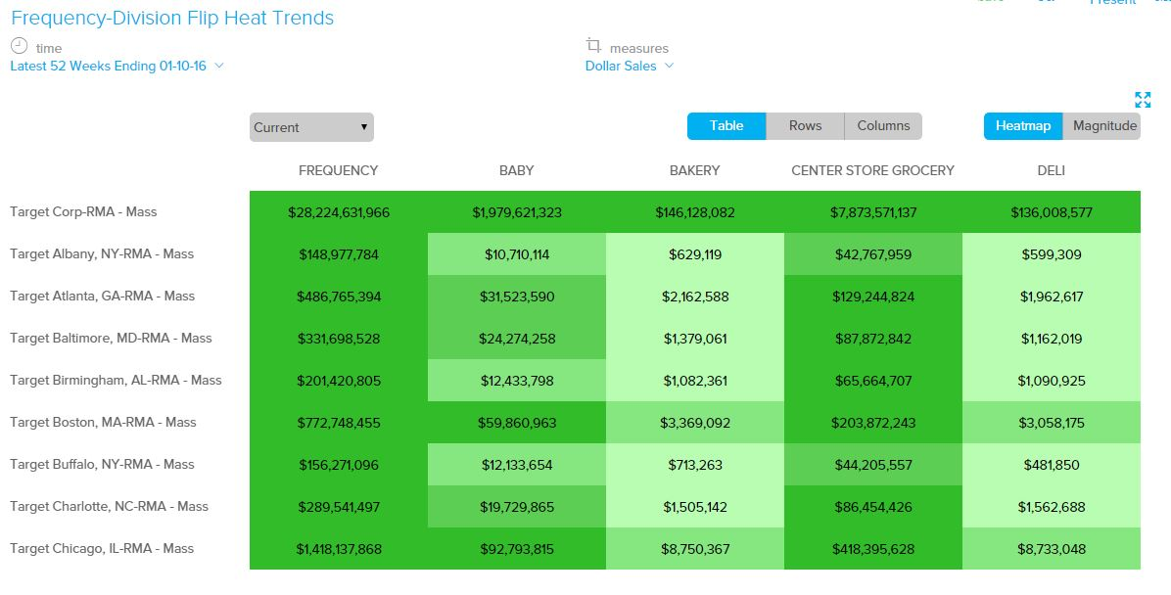Click the clock icon beside time
1171x595 pixels.
pos(20,46)
